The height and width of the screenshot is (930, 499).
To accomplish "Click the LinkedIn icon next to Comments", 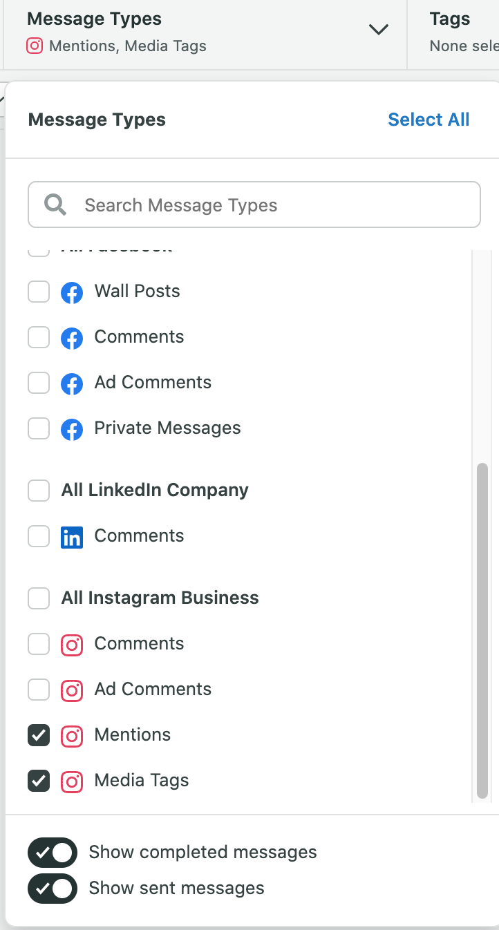I will coord(72,536).
